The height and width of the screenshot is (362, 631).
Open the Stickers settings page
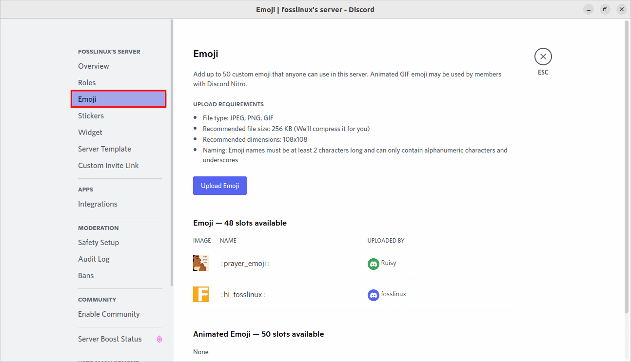coord(91,116)
